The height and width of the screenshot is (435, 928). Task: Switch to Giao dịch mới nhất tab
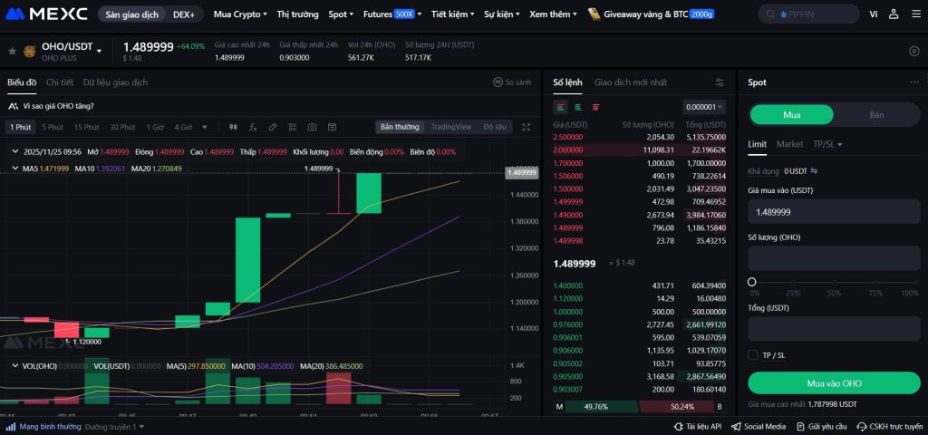(x=630, y=82)
